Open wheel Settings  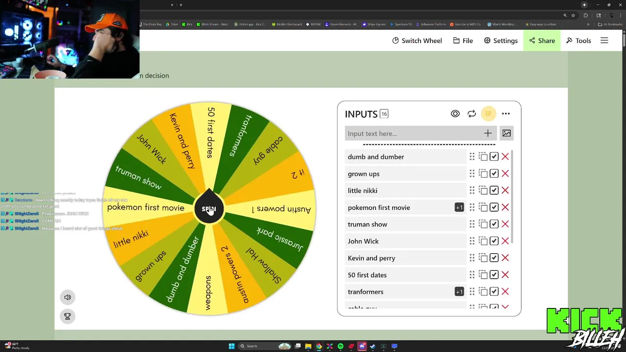point(500,41)
